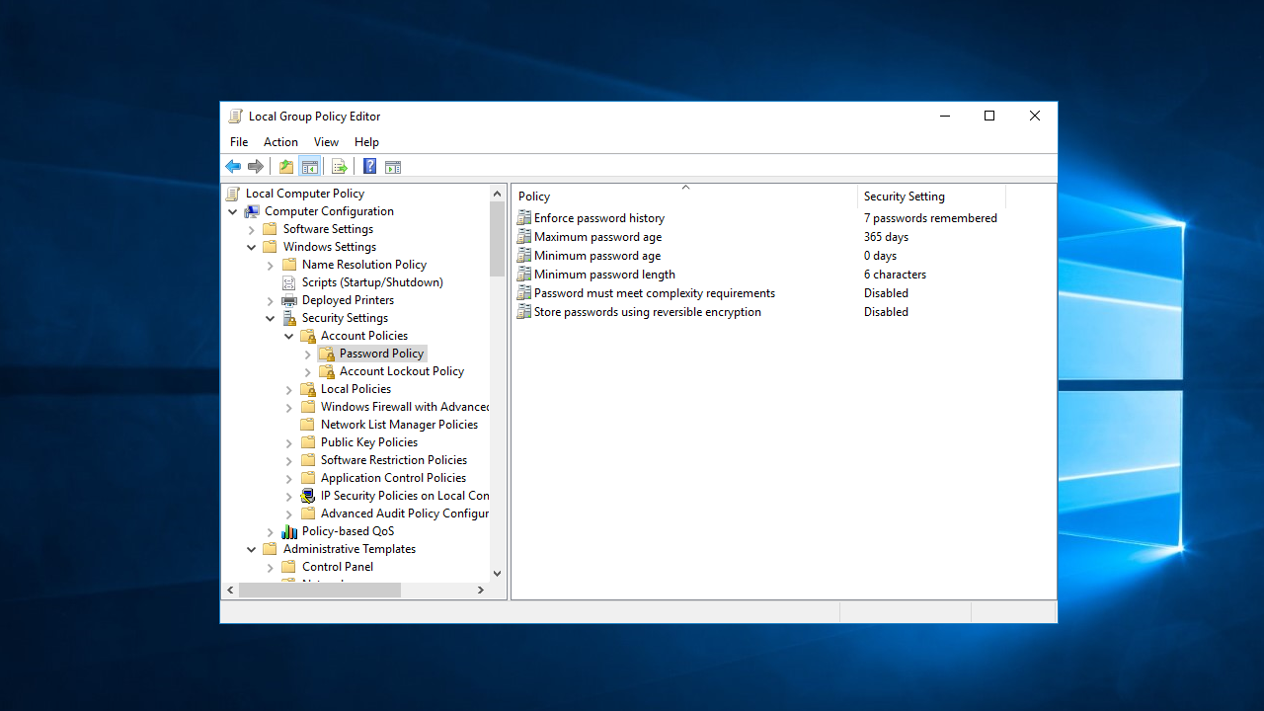This screenshot has height=711, width=1264.
Task: Toggle the Show/Hide Console Tree icon
Action: pyautogui.click(x=309, y=167)
